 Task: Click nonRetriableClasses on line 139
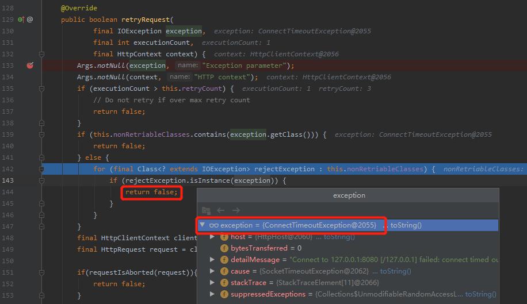[x=151, y=134]
